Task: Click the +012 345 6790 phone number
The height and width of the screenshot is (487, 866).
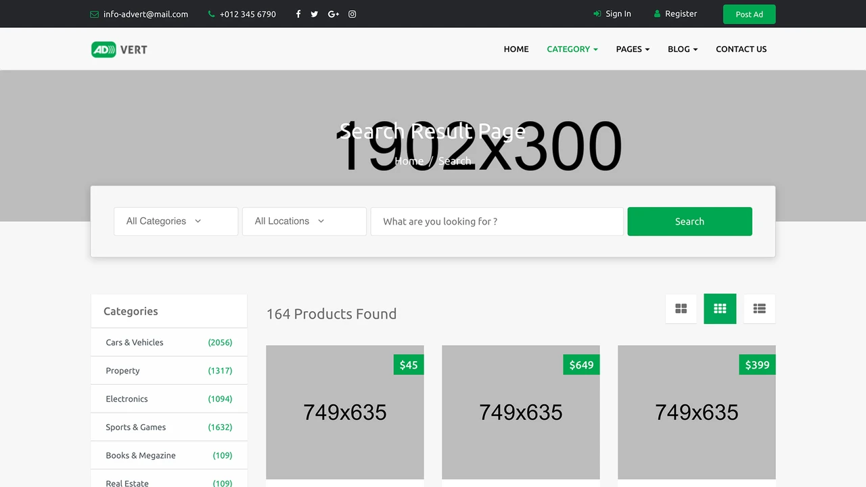Action: (248, 14)
